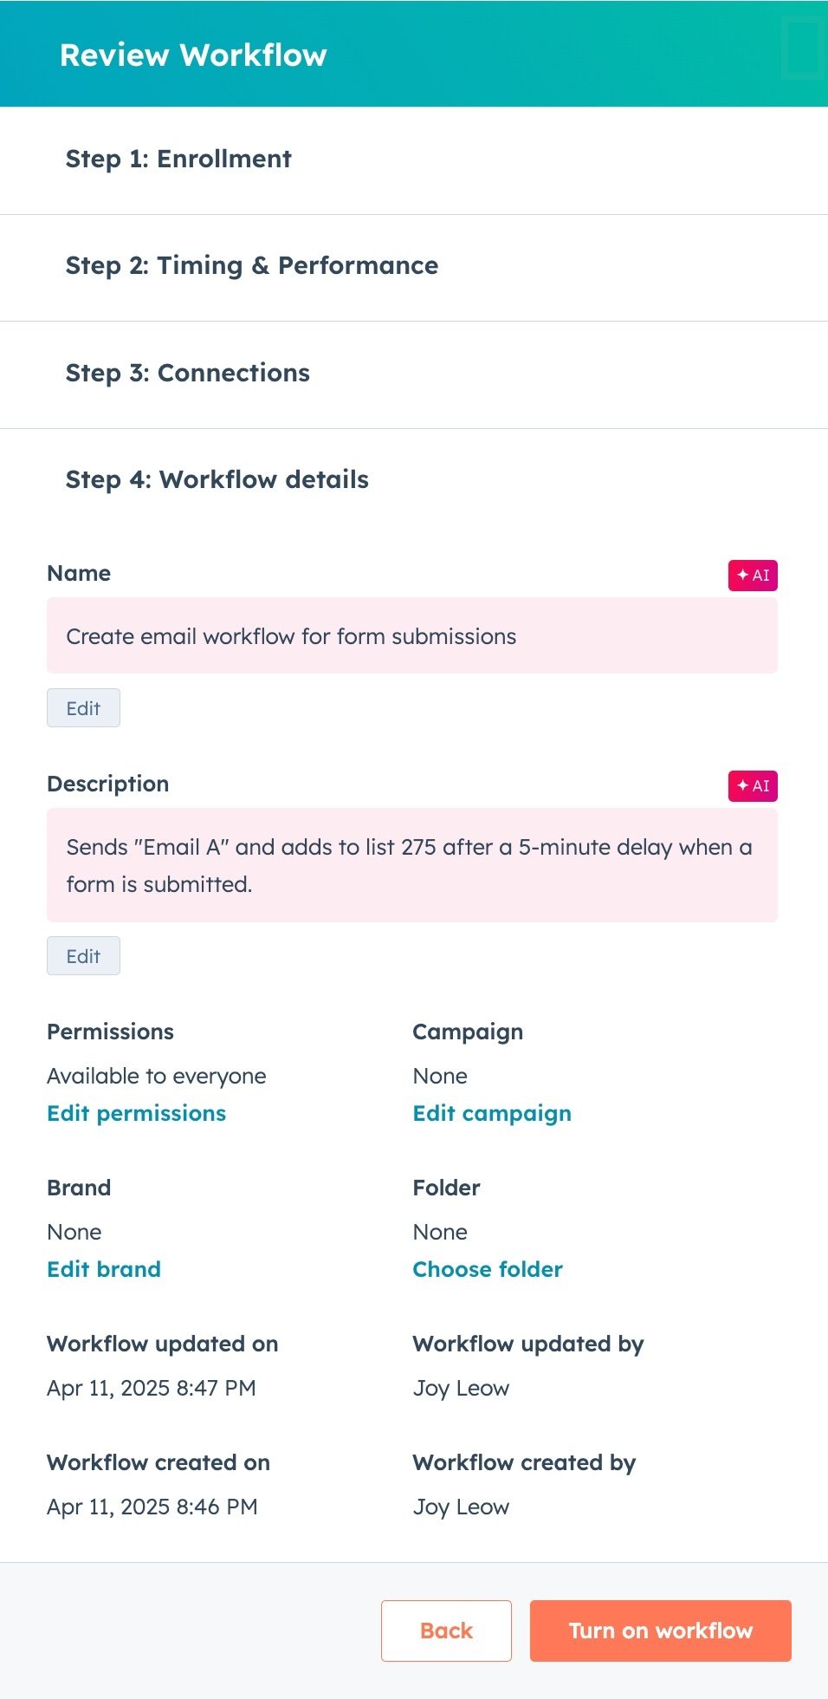This screenshot has width=828, height=1699.
Task: Select the workflow description text field
Action: [x=413, y=864]
